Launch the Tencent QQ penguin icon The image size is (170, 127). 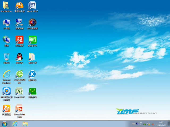19,57
